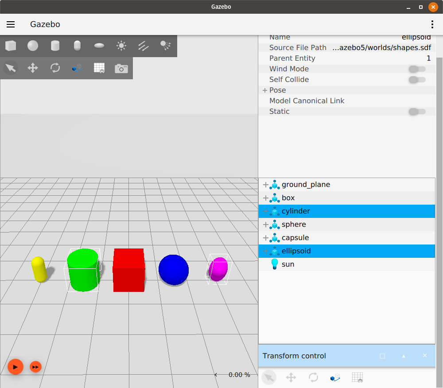Insert a sphere shape from the toolbar
The image size is (443, 388).
click(x=32, y=46)
